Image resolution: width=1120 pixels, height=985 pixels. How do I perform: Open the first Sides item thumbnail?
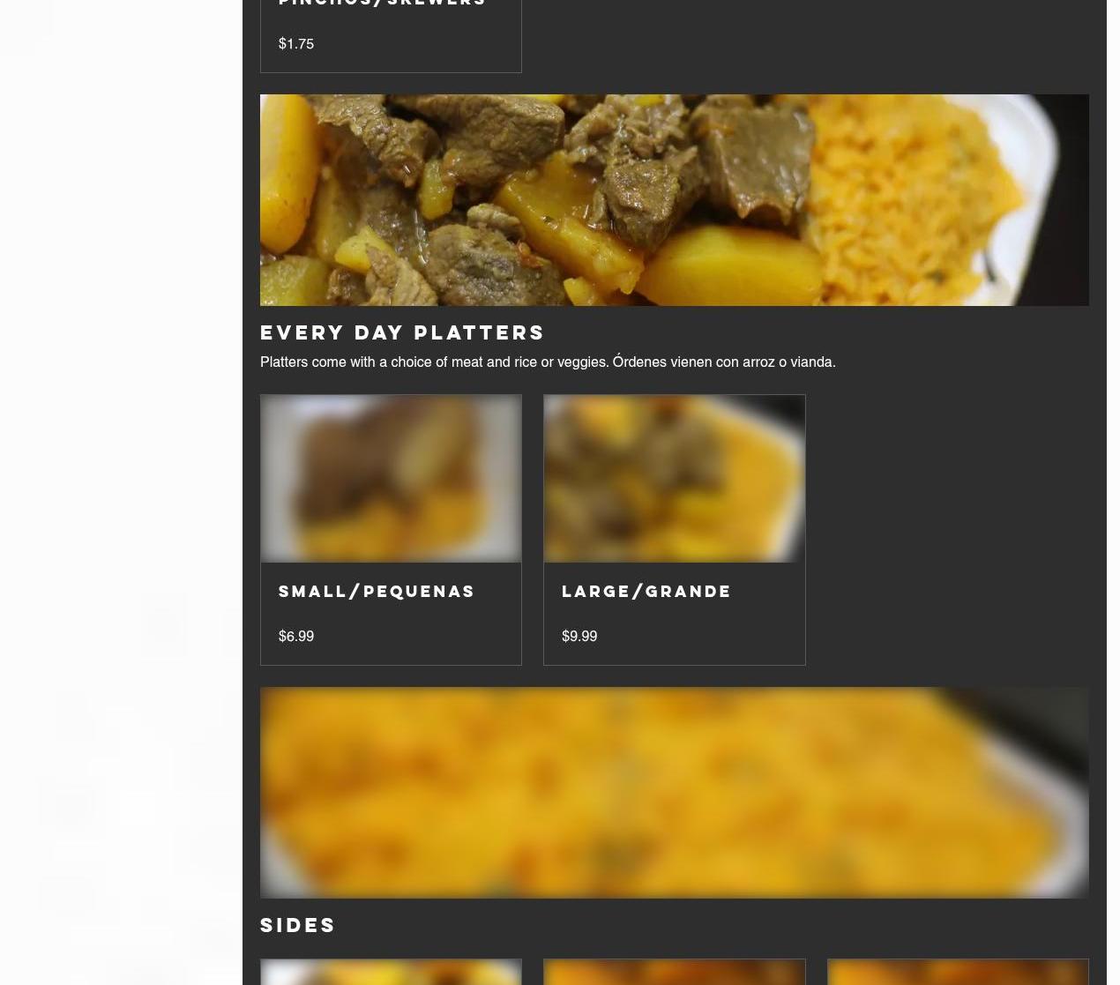click(x=391, y=972)
